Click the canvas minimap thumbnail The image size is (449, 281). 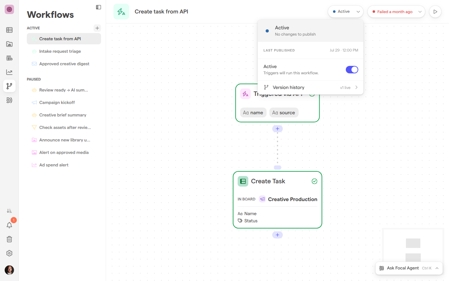pos(413,245)
